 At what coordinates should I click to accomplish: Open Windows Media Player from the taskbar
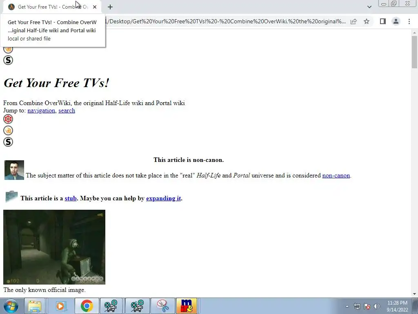(60, 306)
